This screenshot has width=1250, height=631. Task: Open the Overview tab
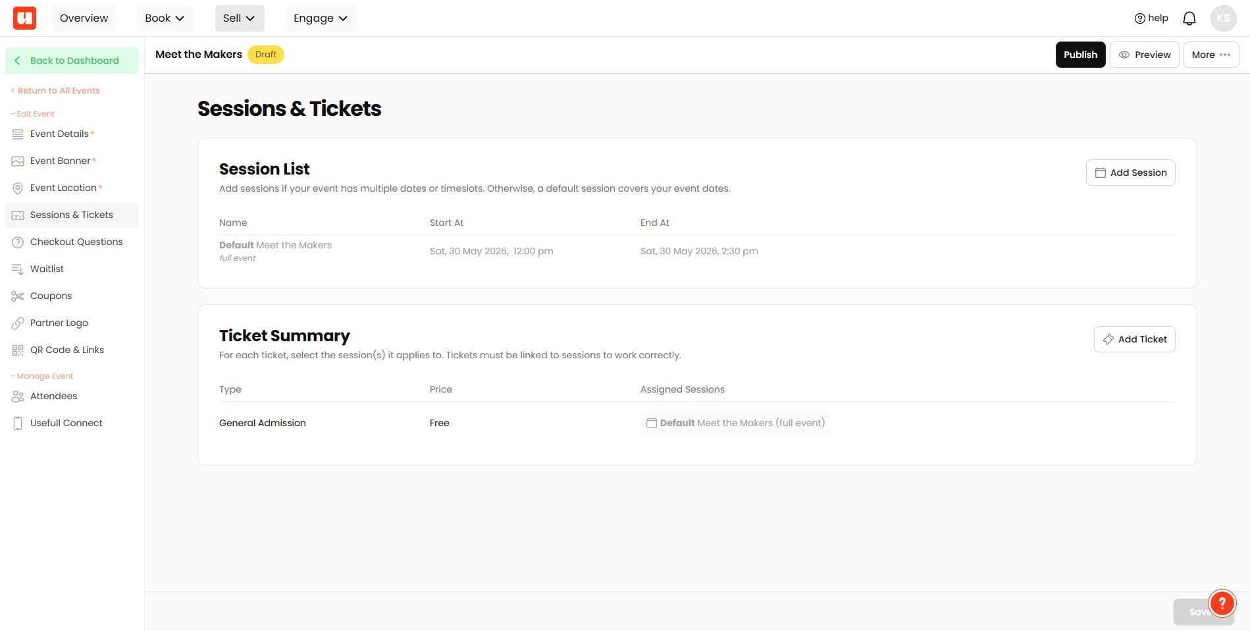(84, 18)
